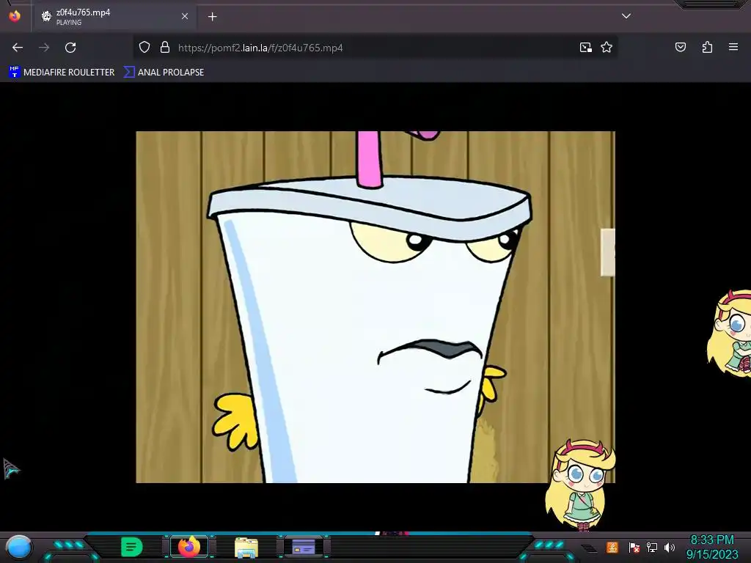View site security padlock info
The height and width of the screenshot is (563, 751).
pos(165,47)
